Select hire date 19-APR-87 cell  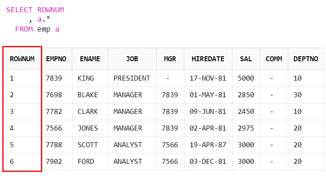click(x=208, y=145)
